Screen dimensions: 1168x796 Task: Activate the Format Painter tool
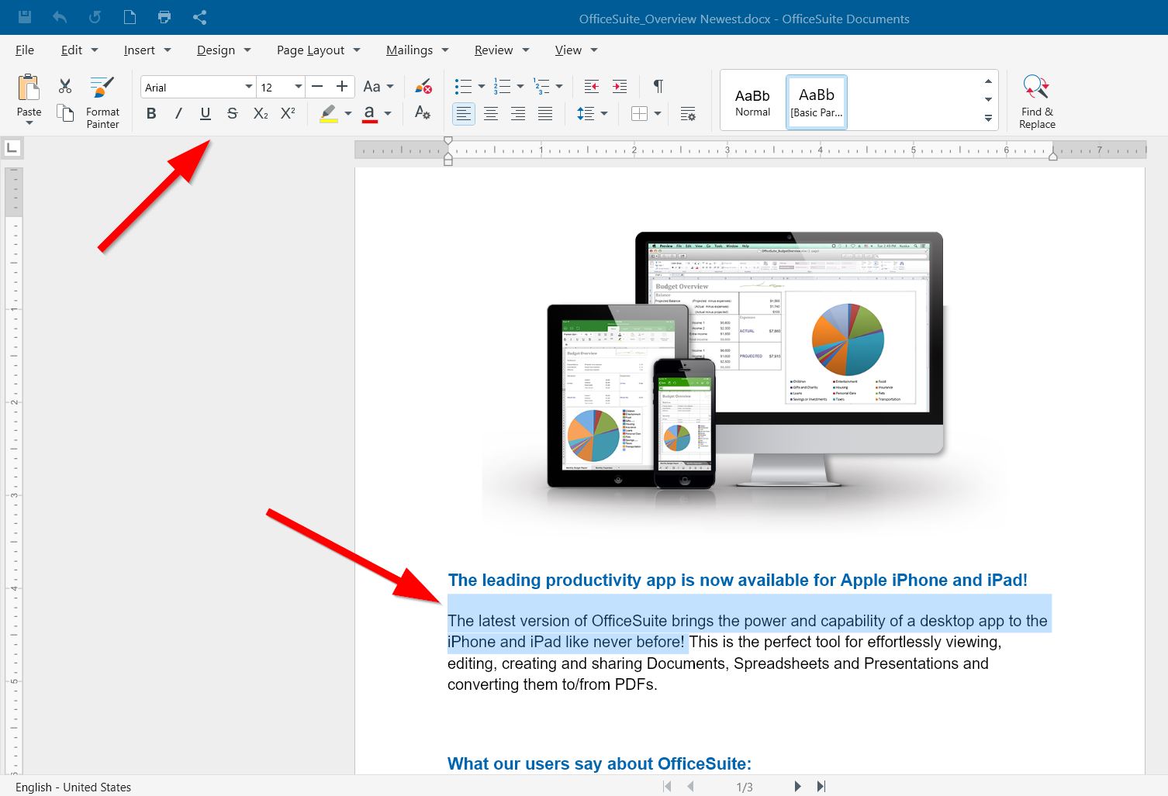coord(102,102)
